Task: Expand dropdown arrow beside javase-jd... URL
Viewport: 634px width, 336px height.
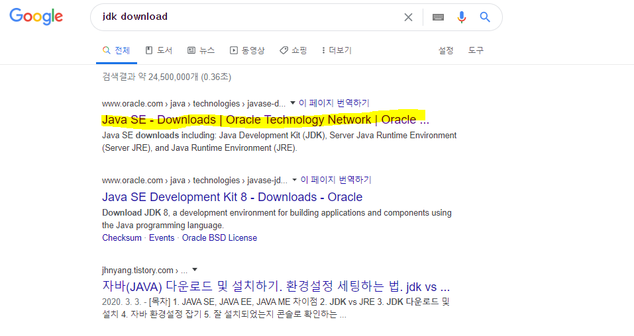Action: 294,180
